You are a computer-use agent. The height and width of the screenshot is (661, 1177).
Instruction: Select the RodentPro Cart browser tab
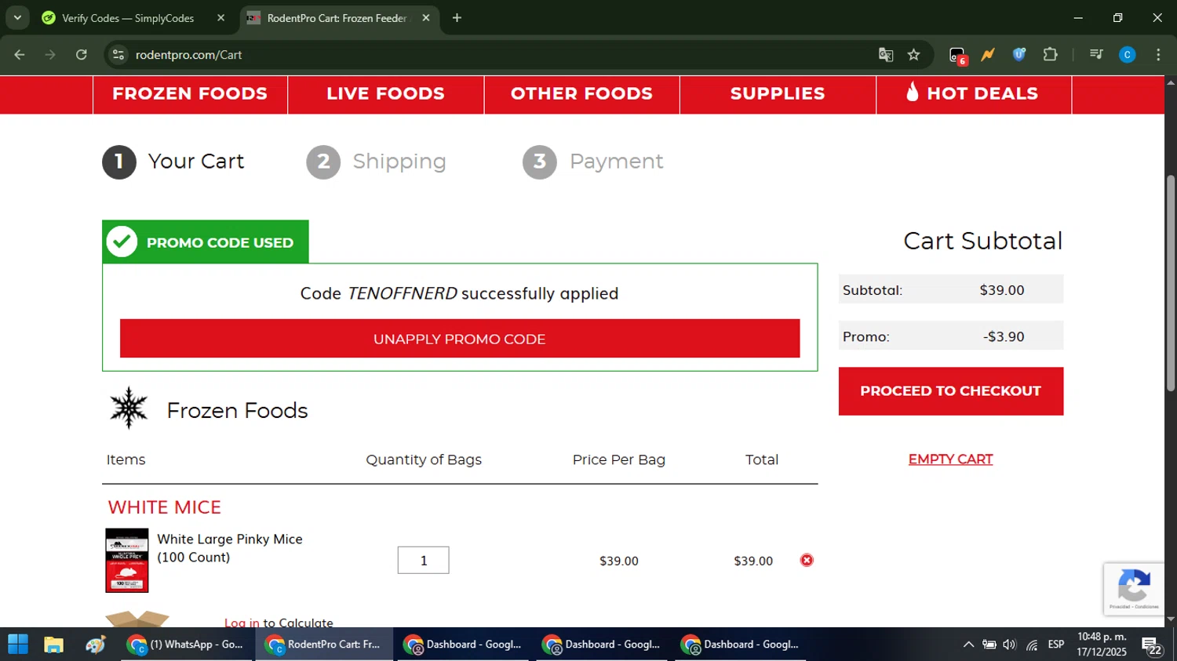pyautogui.click(x=337, y=18)
